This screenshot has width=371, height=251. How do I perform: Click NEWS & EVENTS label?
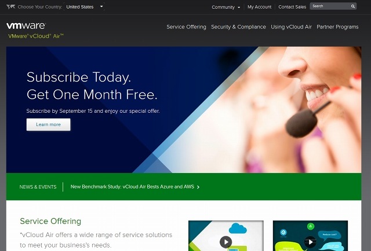(38, 187)
